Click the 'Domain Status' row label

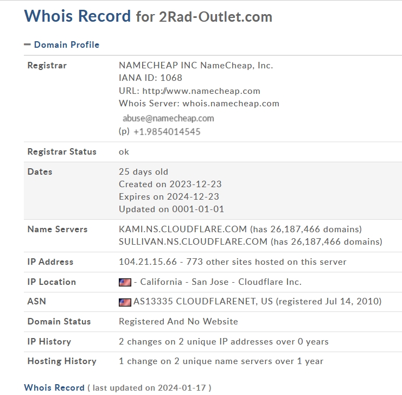59,322
